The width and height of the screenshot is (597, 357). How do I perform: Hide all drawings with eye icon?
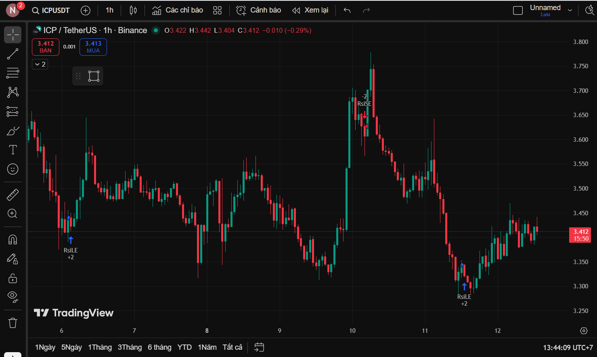point(13,297)
